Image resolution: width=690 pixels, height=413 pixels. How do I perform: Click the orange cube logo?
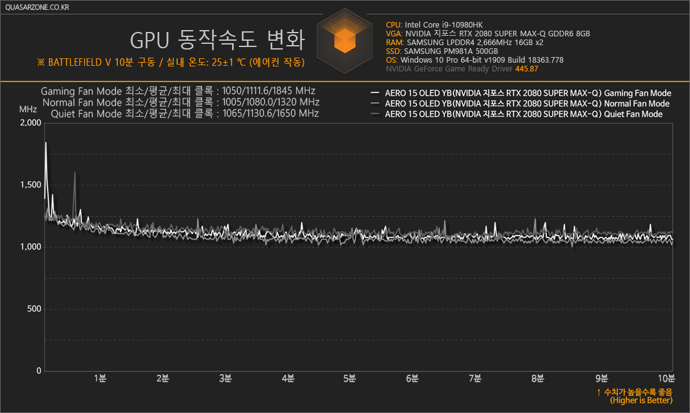pyautogui.click(x=344, y=41)
